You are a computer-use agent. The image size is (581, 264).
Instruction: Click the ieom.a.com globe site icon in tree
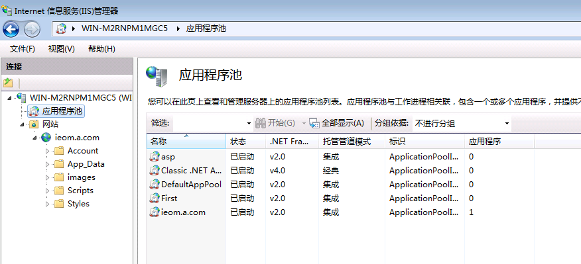pyautogui.click(x=46, y=138)
